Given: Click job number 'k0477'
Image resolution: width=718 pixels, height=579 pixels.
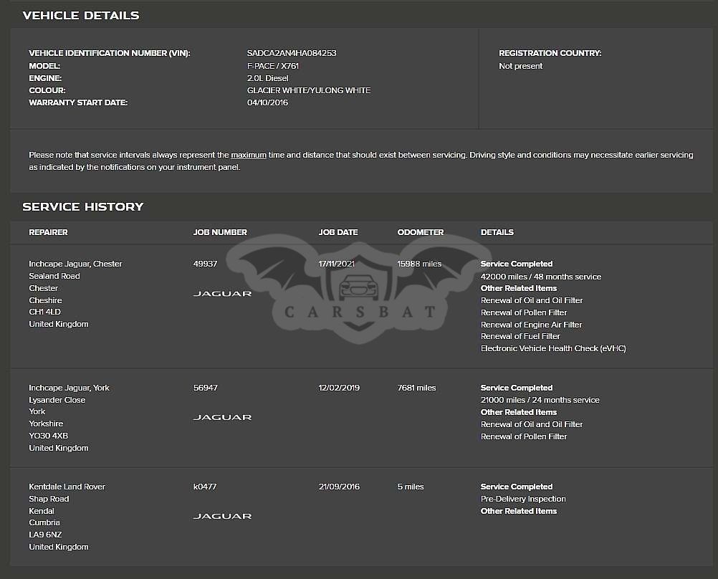Looking at the screenshot, I should (x=205, y=487).
